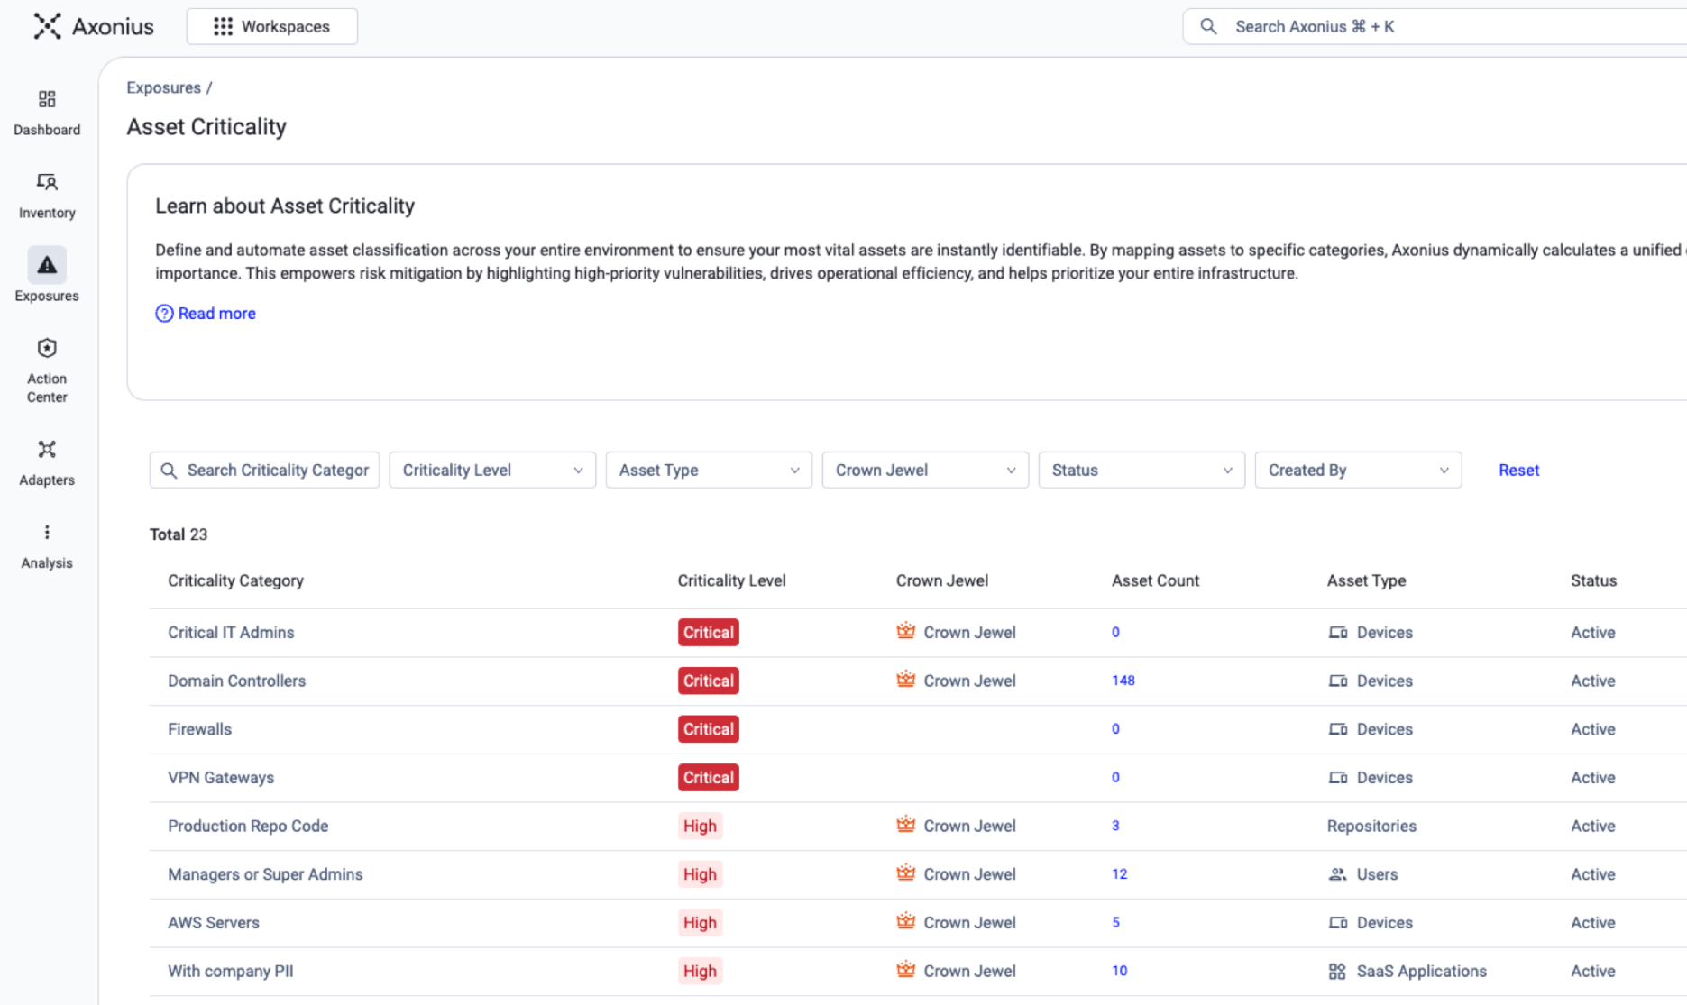This screenshot has width=1687, height=1005.
Task: Click the Axonius logo icon
Action: (x=47, y=26)
